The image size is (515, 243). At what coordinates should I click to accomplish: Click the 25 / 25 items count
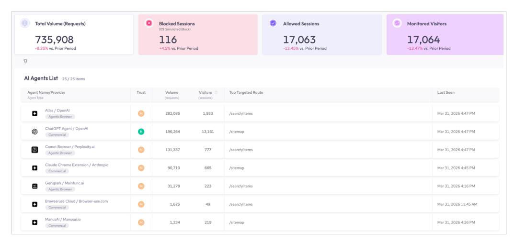point(74,79)
